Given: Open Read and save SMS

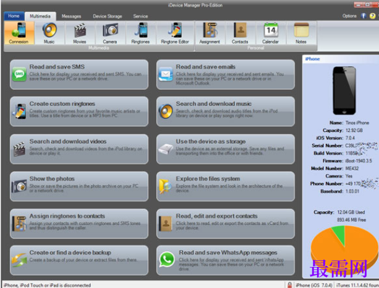Looking at the screenshot, I should click(x=79, y=74).
